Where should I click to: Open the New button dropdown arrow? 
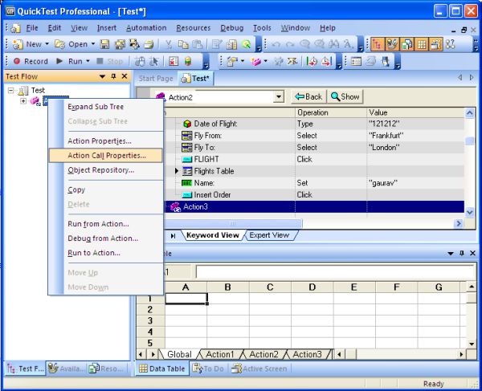(x=47, y=44)
